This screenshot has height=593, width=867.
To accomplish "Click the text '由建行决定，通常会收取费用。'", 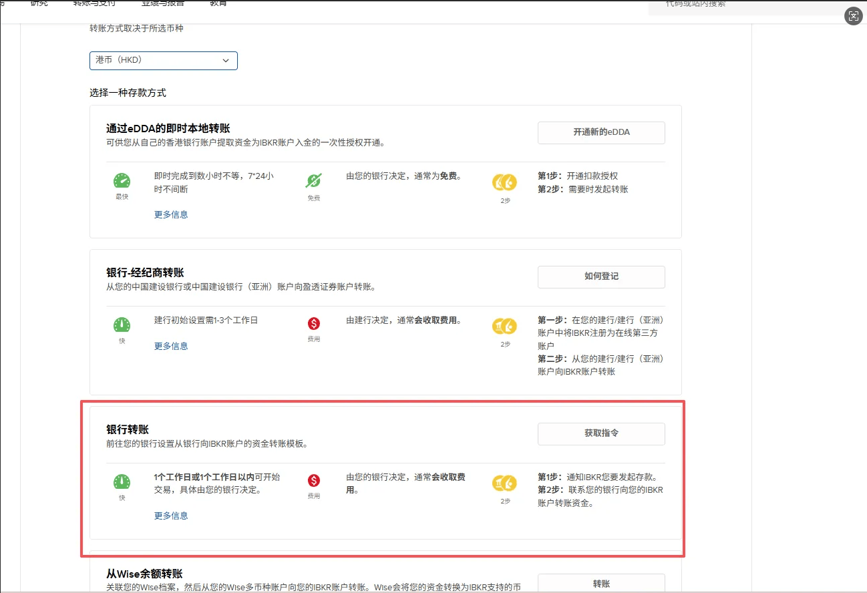I will coord(403,321).
